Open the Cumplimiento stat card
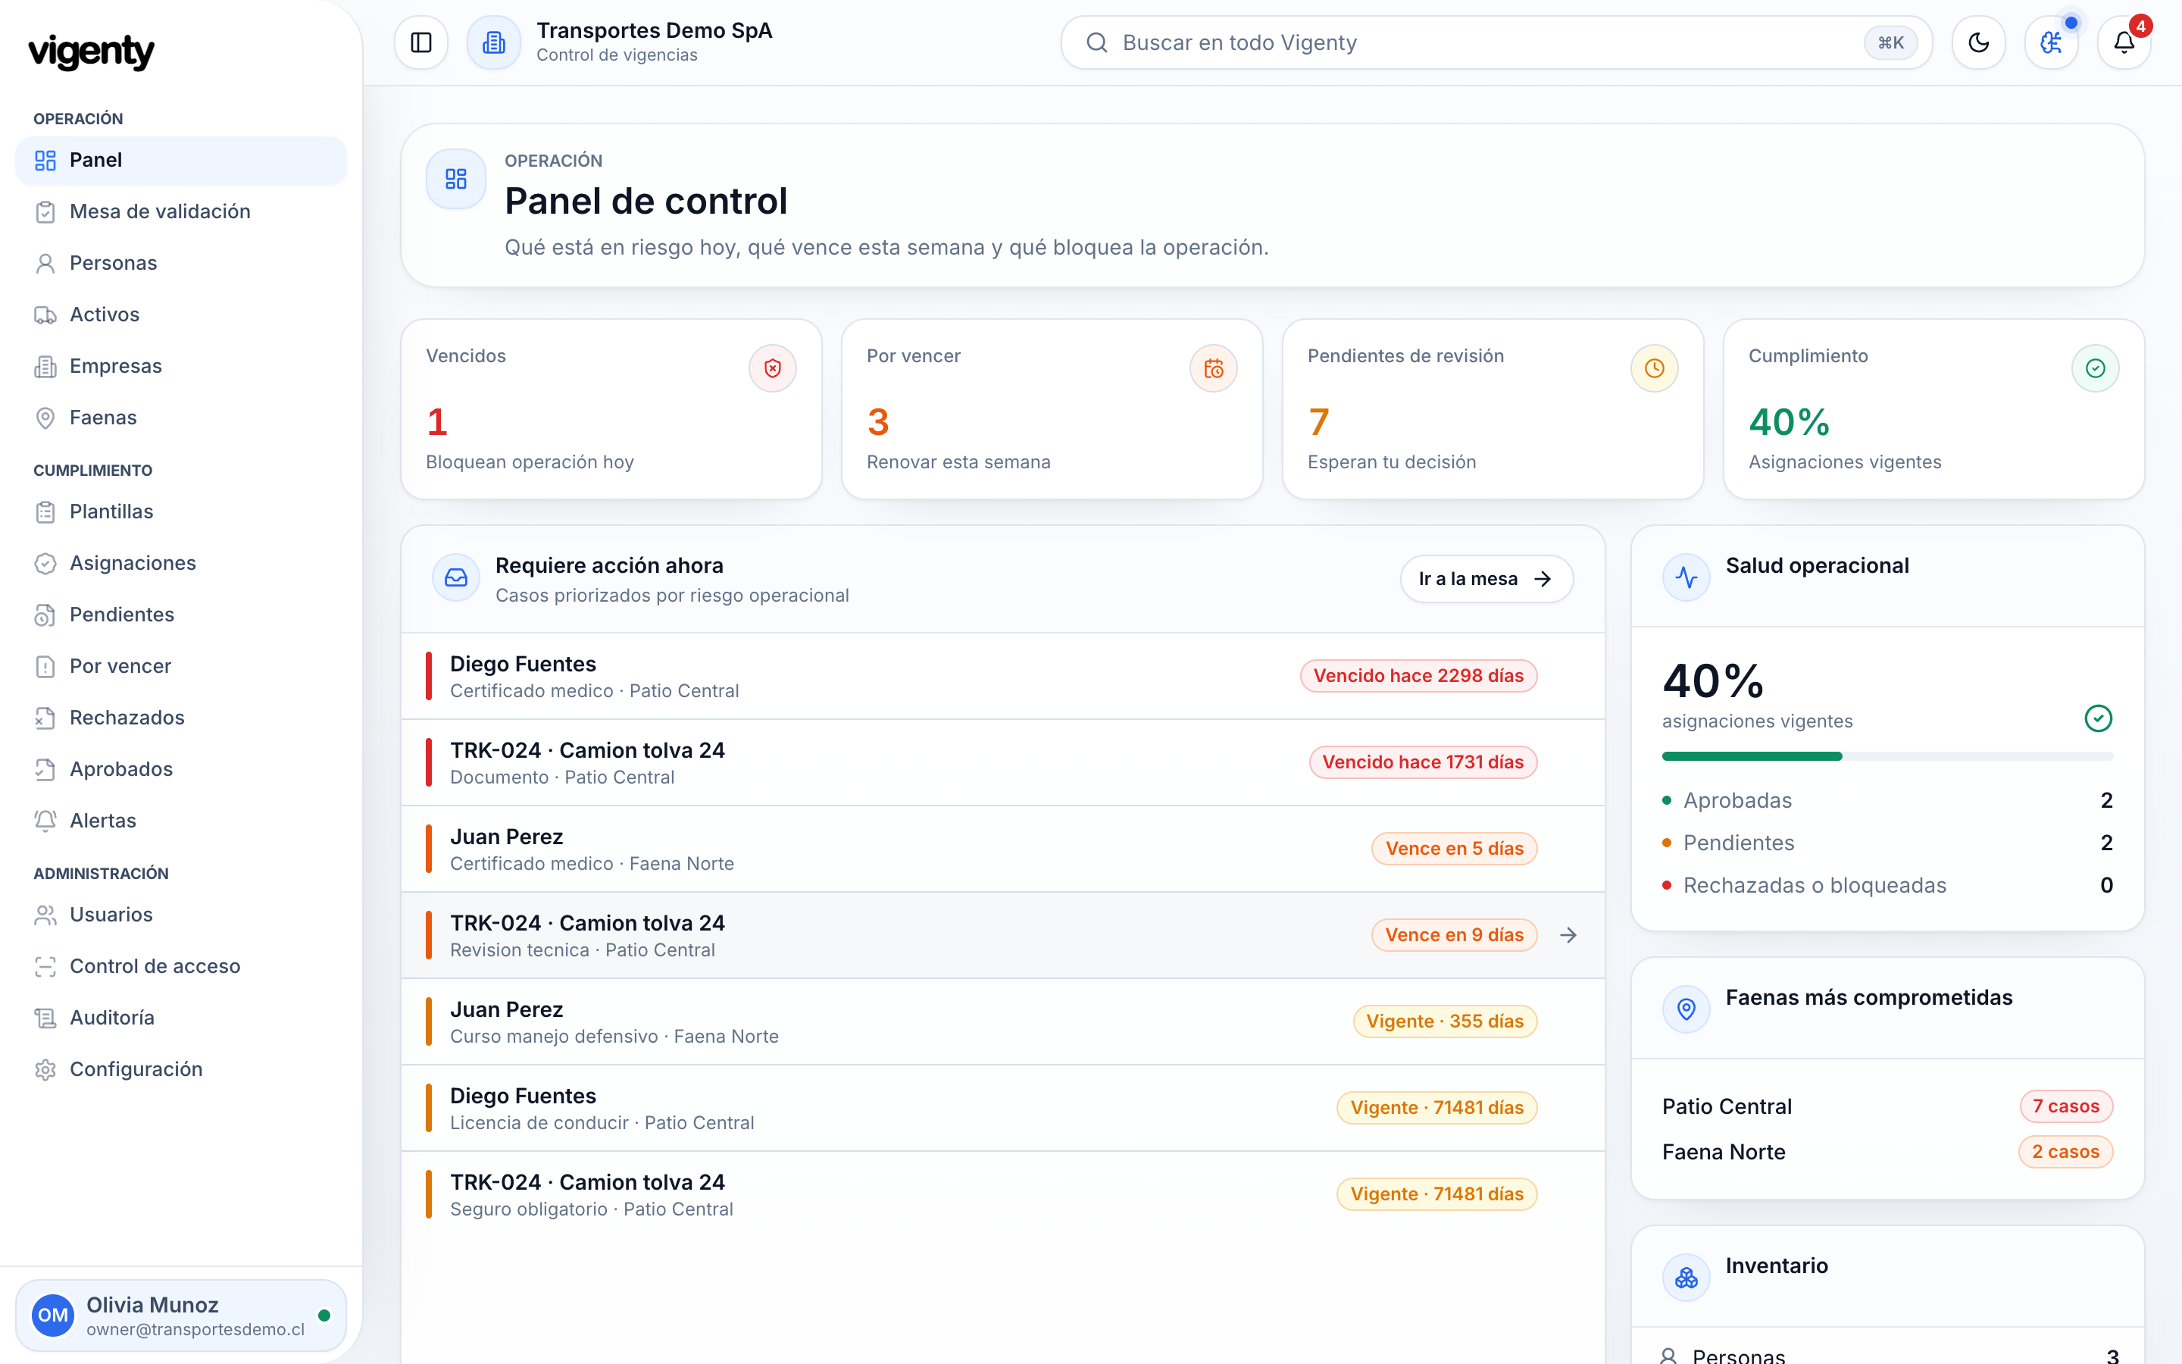This screenshot has height=1364, width=2182. click(x=1934, y=408)
